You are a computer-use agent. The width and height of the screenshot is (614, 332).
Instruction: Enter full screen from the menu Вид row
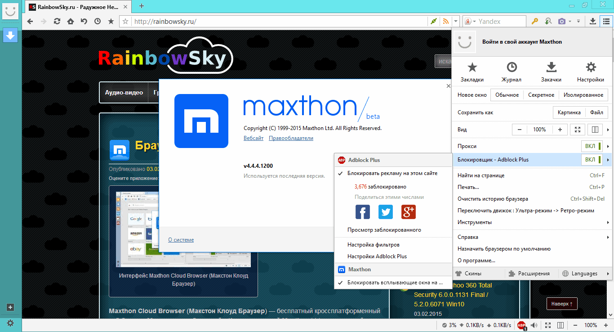577,130
